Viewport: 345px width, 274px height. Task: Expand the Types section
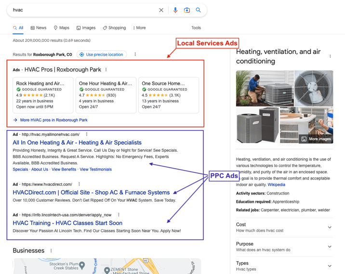[284, 266]
